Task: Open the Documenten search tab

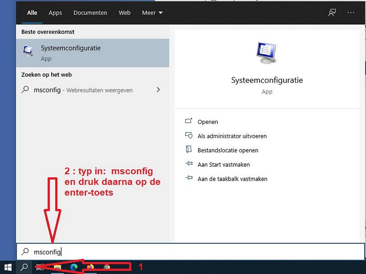Action: point(90,13)
